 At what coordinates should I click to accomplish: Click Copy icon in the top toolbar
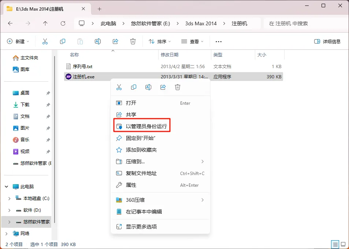pos(63,41)
